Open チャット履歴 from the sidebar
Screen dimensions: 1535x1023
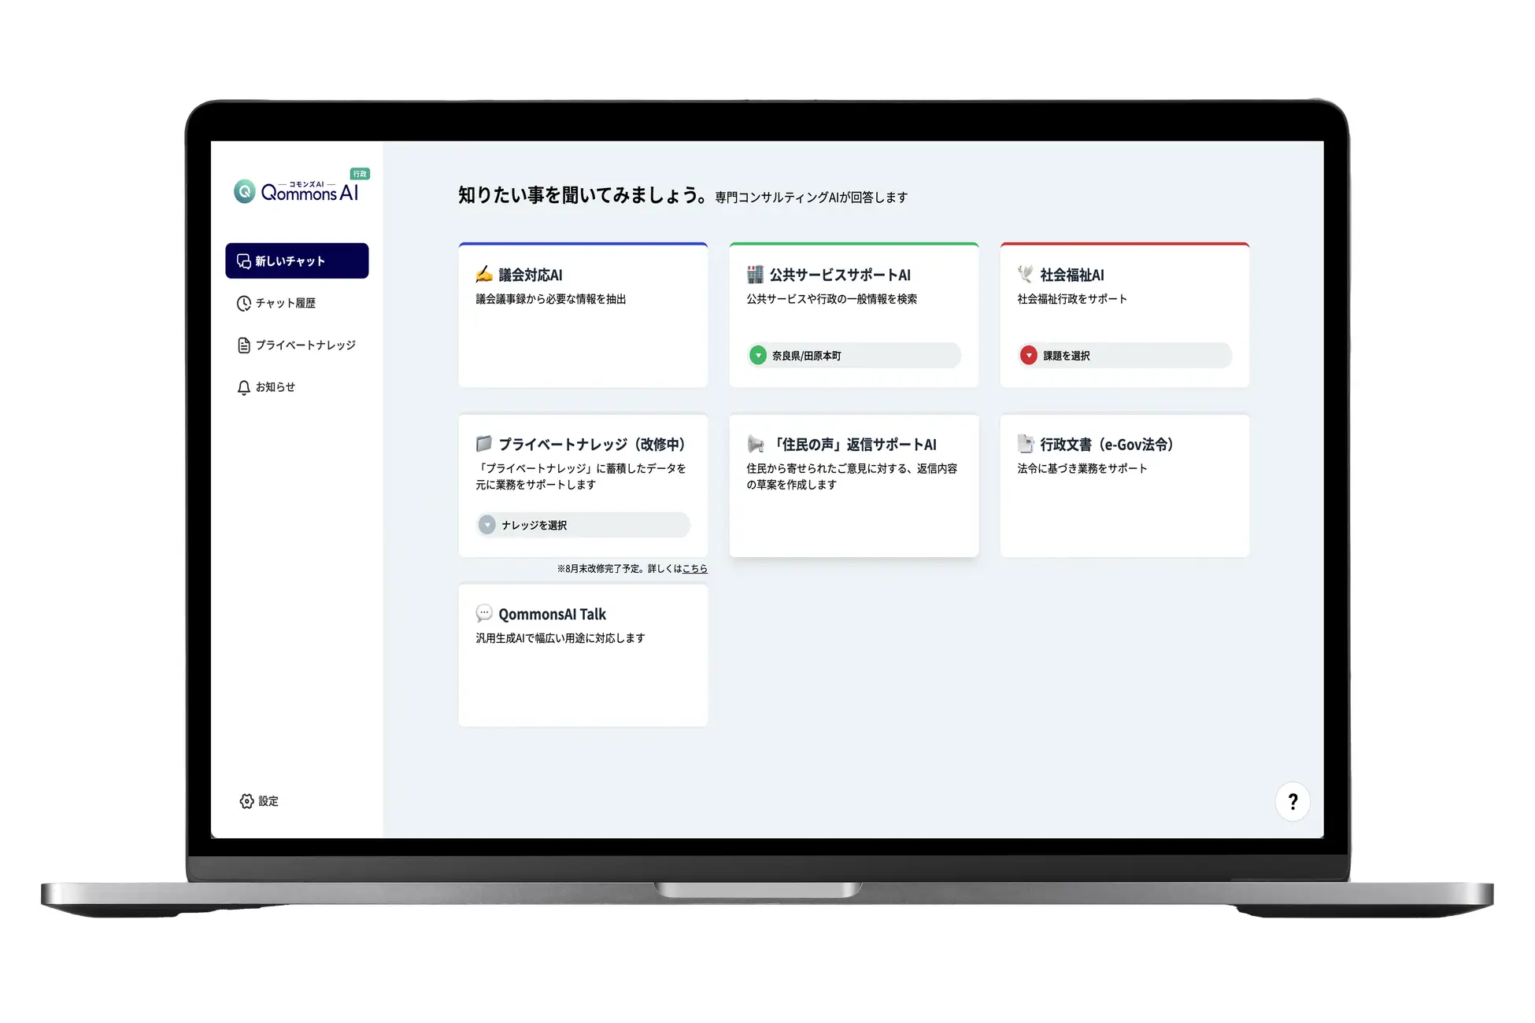pos(286,303)
